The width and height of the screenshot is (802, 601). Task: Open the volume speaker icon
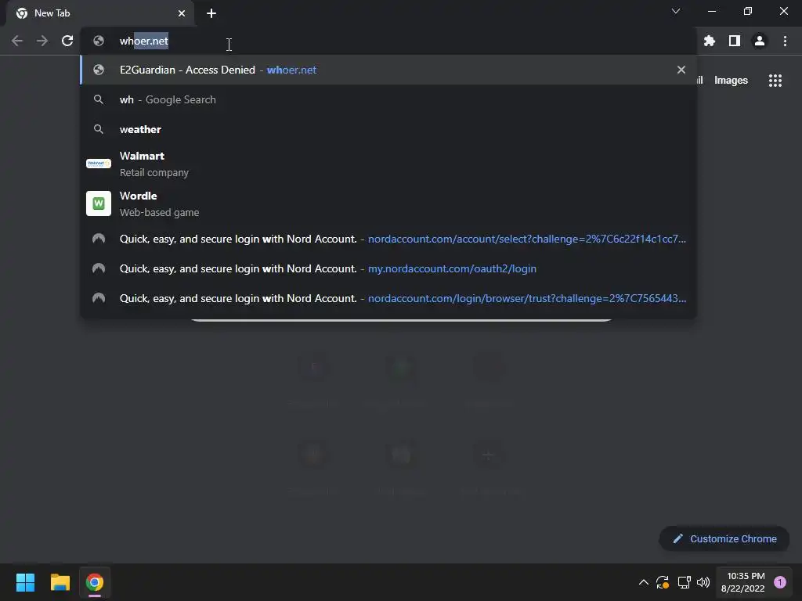pyautogui.click(x=704, y=582)
